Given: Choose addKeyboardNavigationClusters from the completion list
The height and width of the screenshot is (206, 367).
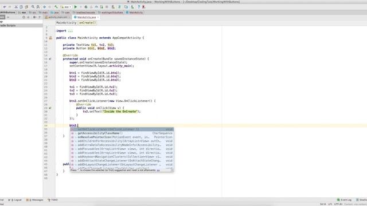Looking at the screenshot, I should (x=122, y=157).
